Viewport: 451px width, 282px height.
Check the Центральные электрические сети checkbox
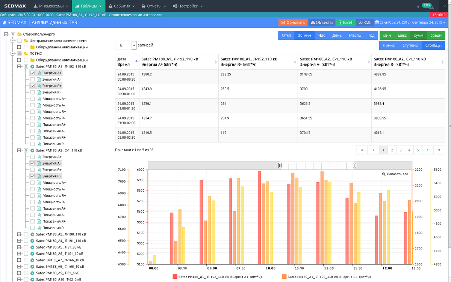click(20, 40)
